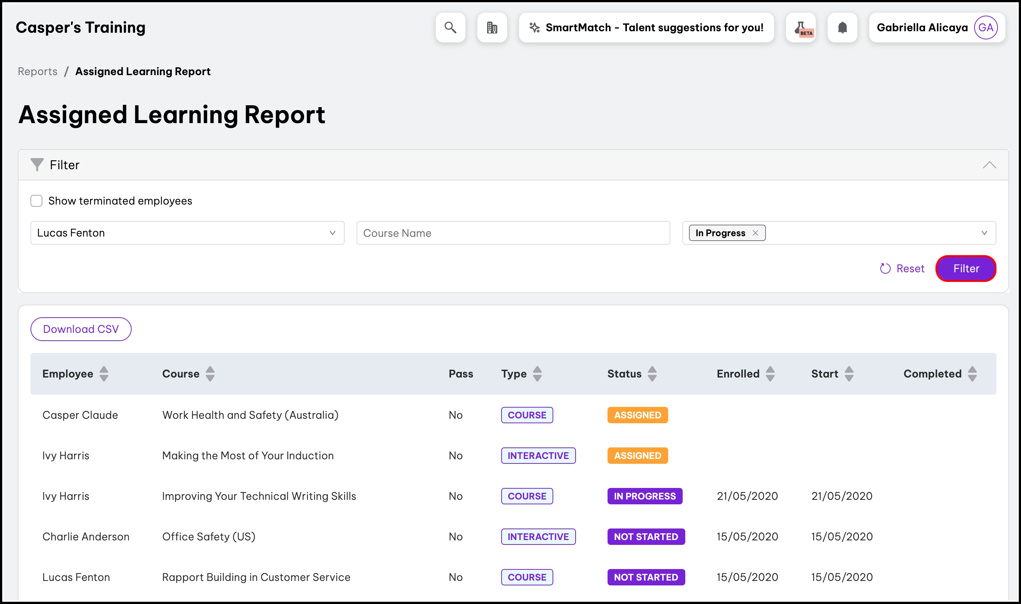Click the GA user avatar circle
Image resolution: width=1021 pixels, height=604 pixels.
pyautogui.click(x=985, y=28)
